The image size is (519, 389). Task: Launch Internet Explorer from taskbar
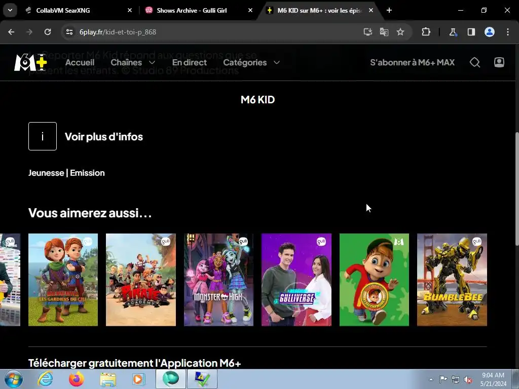[x=45, y=379]
